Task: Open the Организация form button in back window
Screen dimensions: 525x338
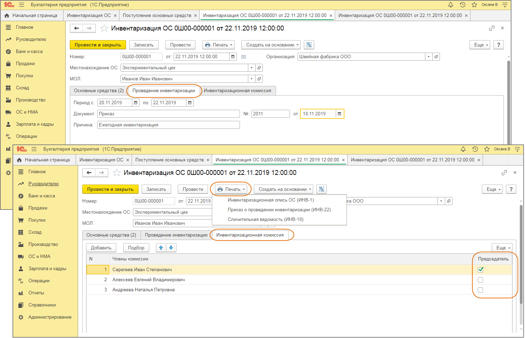Action: (x=436, y=56)
